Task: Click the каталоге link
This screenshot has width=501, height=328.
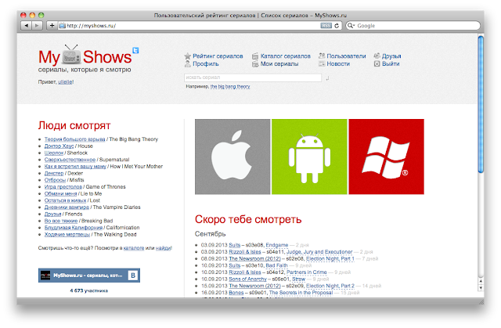Action: click(134, 248)
